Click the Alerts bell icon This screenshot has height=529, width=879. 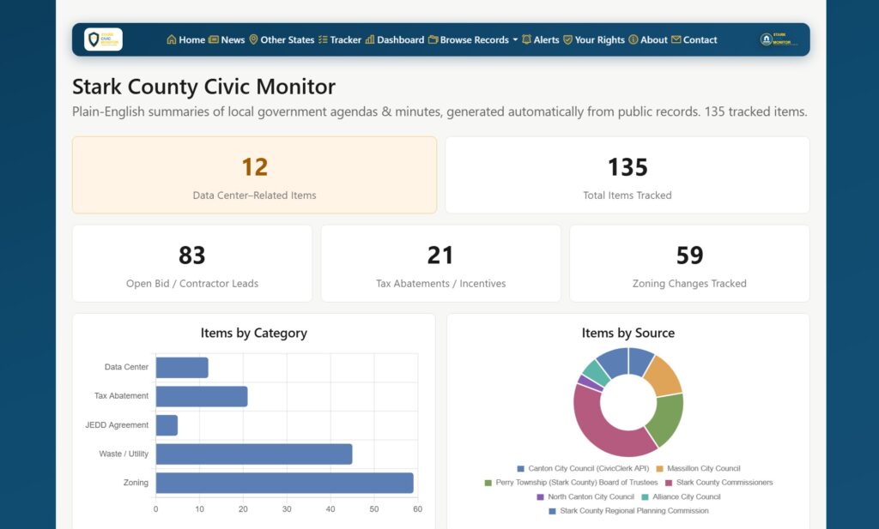point(526,39)
